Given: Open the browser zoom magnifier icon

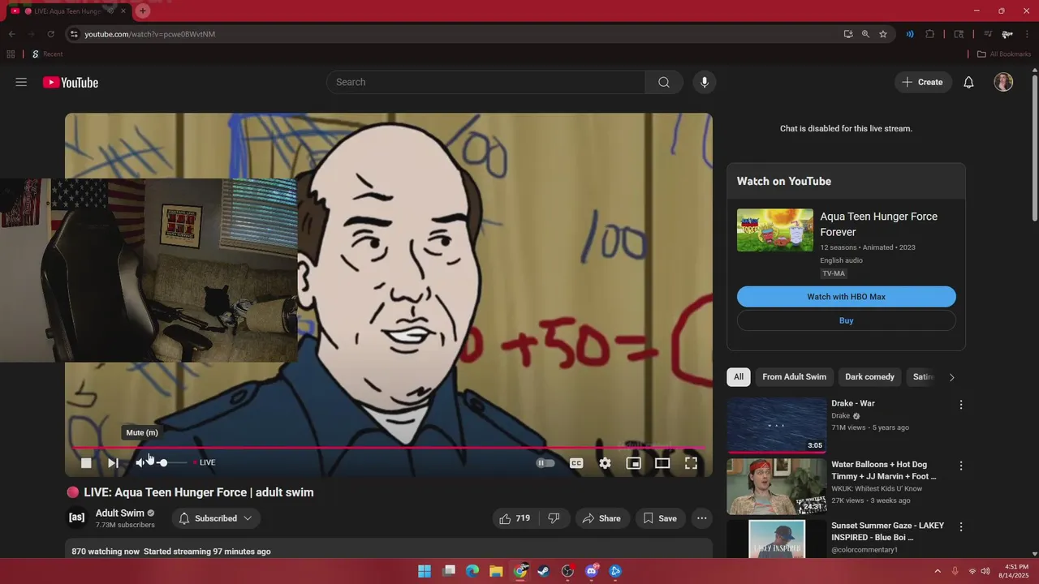Looking at the screenshot, I should coord(865,34).
